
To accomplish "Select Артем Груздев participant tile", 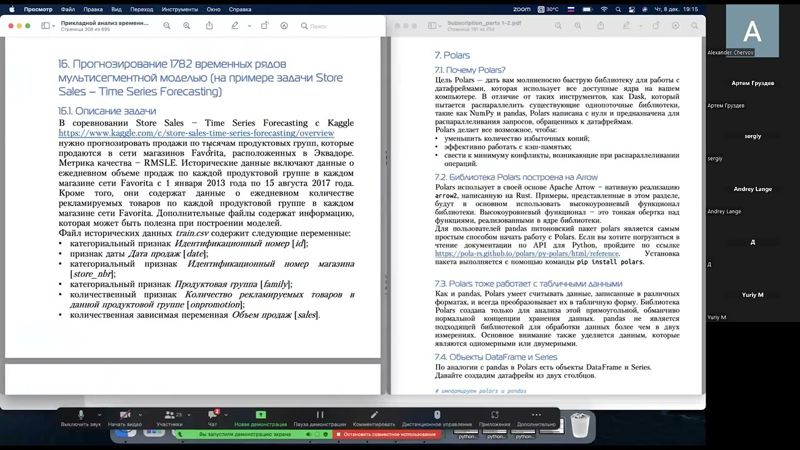I will pos(752,83).
